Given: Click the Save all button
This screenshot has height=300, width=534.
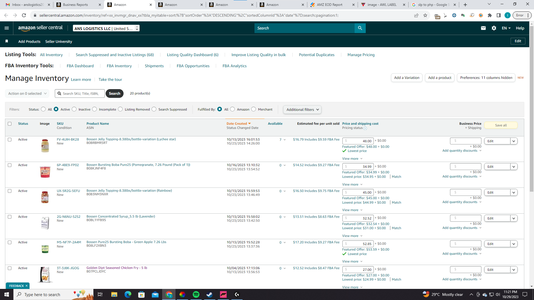Looking at the screenshot, I should 501,125.
